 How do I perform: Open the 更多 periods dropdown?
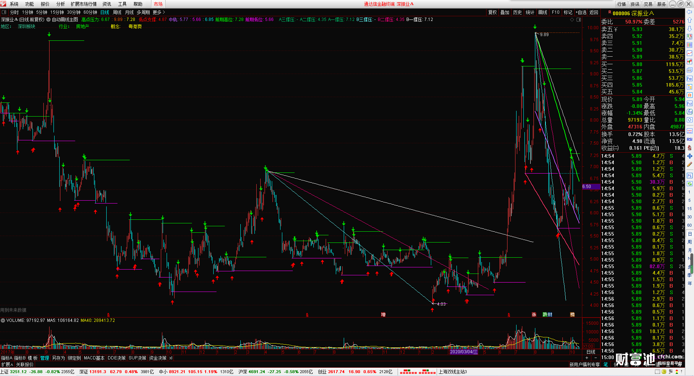pyautogui.click(x=159, y=12)
